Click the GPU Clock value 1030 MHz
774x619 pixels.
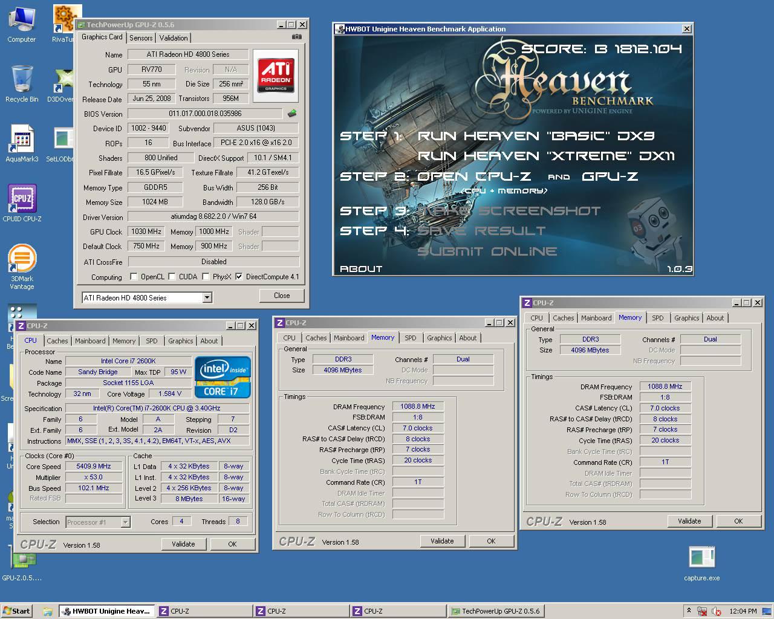point(146,232)
